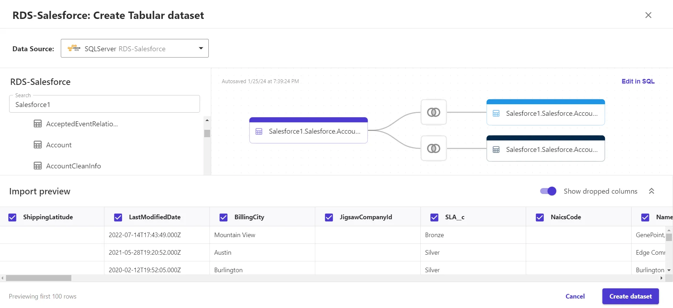
Task: Click the Search field containing Salesforce1
Action: pyautogui.click(x=104, y=105)
